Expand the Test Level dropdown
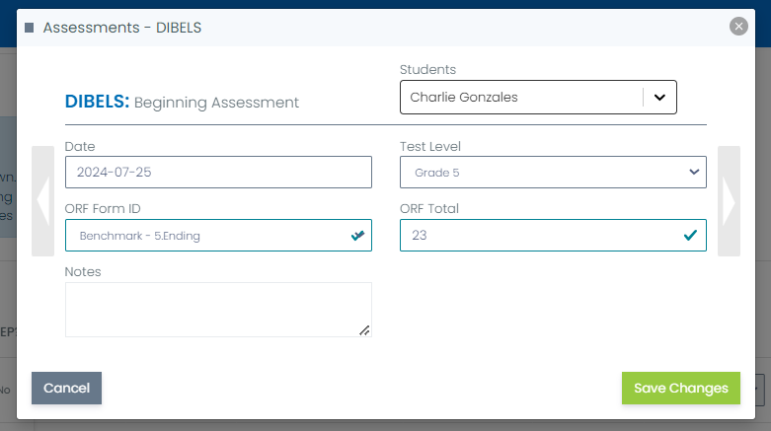This screenshot has width=771, height=431. coord(553,172)
